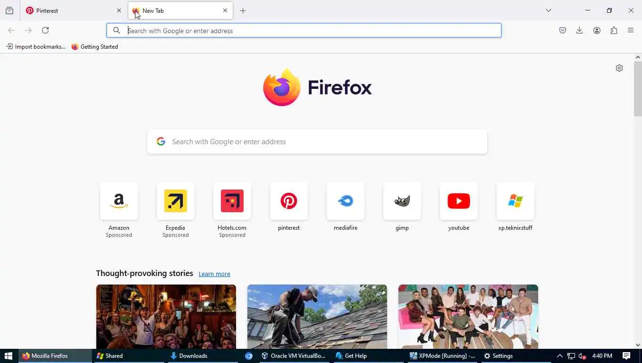Open the Extensions puzzle icon
The height and width of the screenshot is (363, 642).
point(614,30)
